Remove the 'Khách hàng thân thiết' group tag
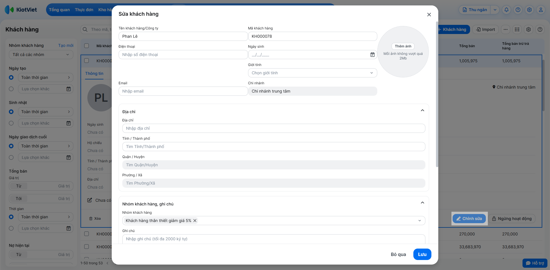This screenshot has height=270, width=550. [195, 221]
